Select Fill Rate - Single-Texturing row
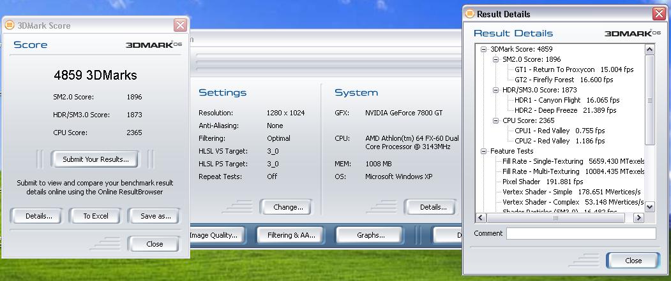671x281 pixels. (x=573, y=161)
